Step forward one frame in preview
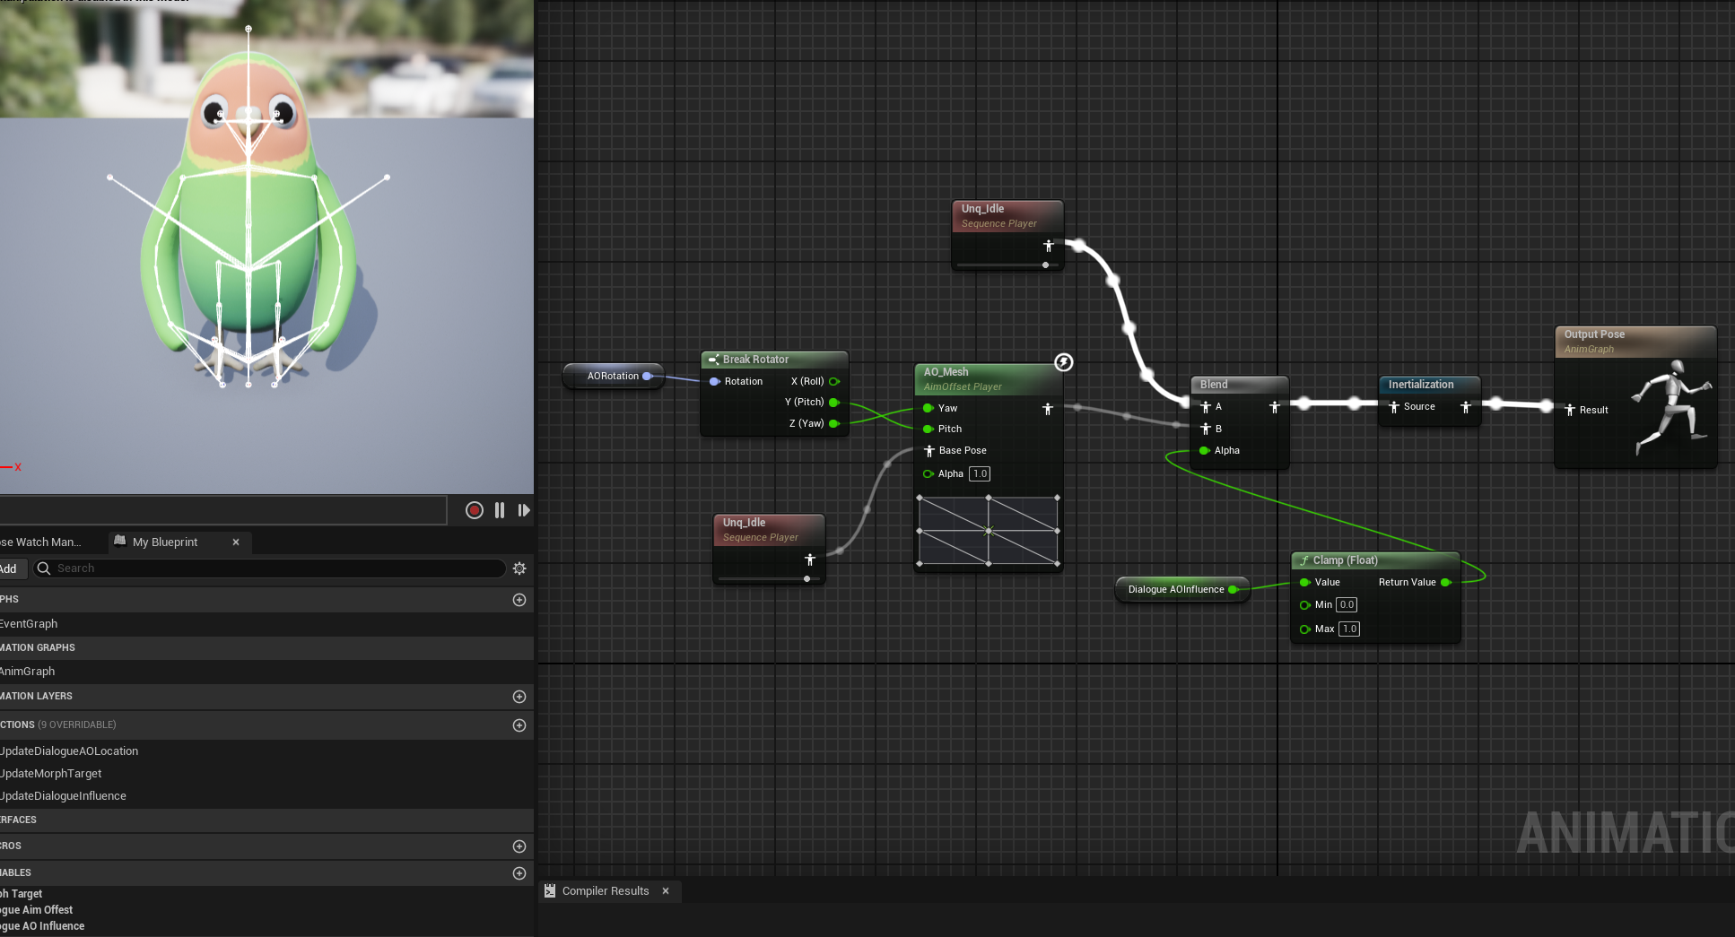Viewport: 1735px width, 937px height. 524,510
